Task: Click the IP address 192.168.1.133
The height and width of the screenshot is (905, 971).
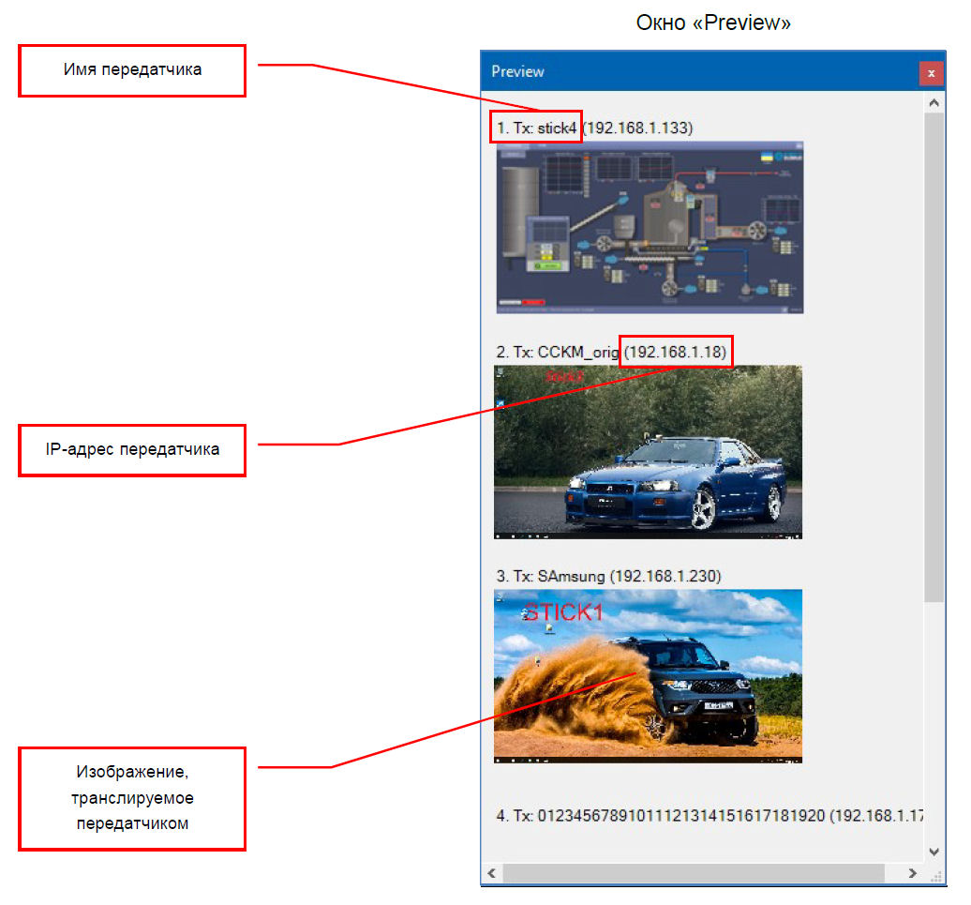Action: point(637,128)
